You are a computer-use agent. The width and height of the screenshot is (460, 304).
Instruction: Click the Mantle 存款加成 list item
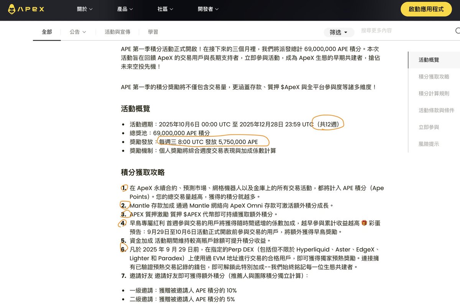point(232,205)
